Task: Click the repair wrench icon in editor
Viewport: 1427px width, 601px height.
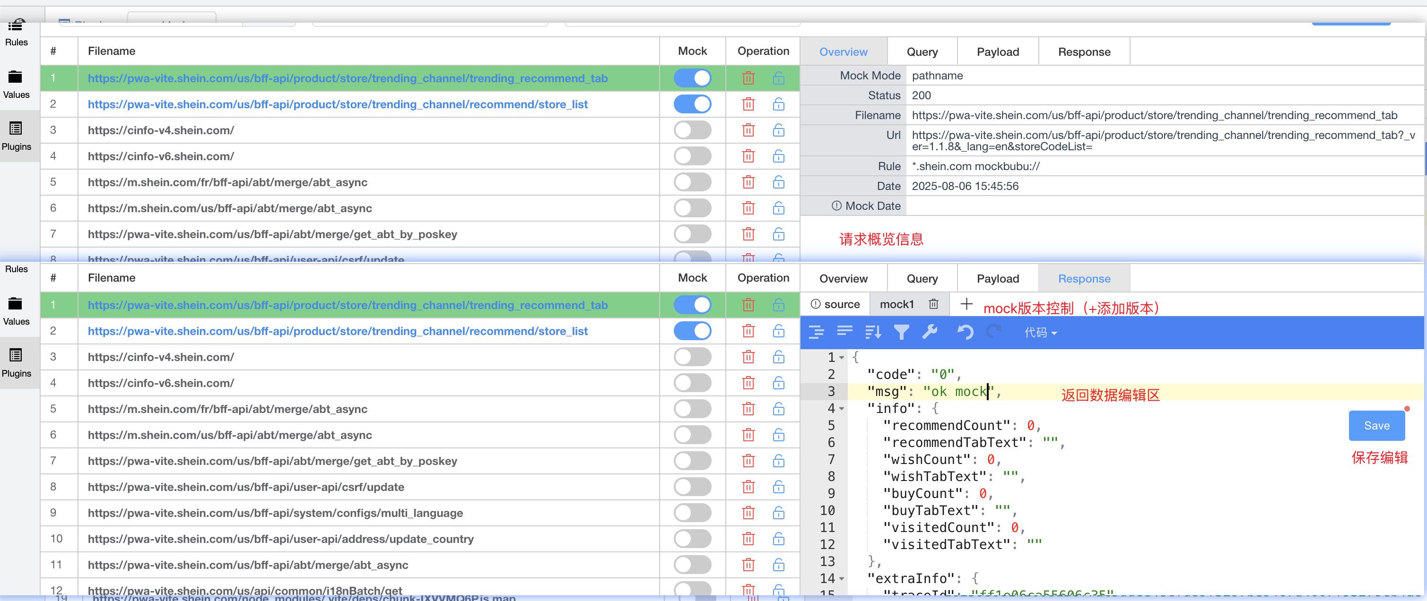Action: coord(930,332)
